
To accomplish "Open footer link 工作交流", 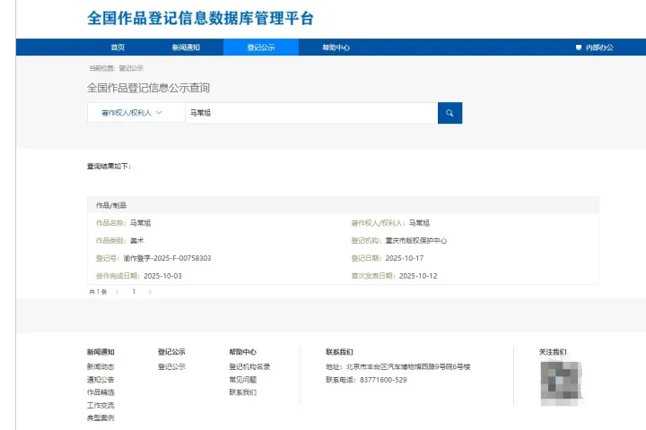I will pos(100,405).
